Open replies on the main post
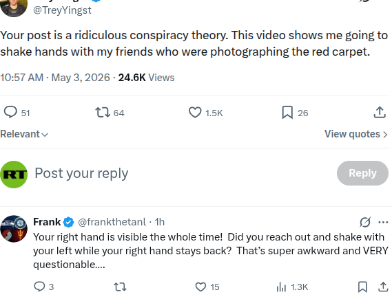The height and width of the screenshot is (301, 392). click(x=17, y=113)
